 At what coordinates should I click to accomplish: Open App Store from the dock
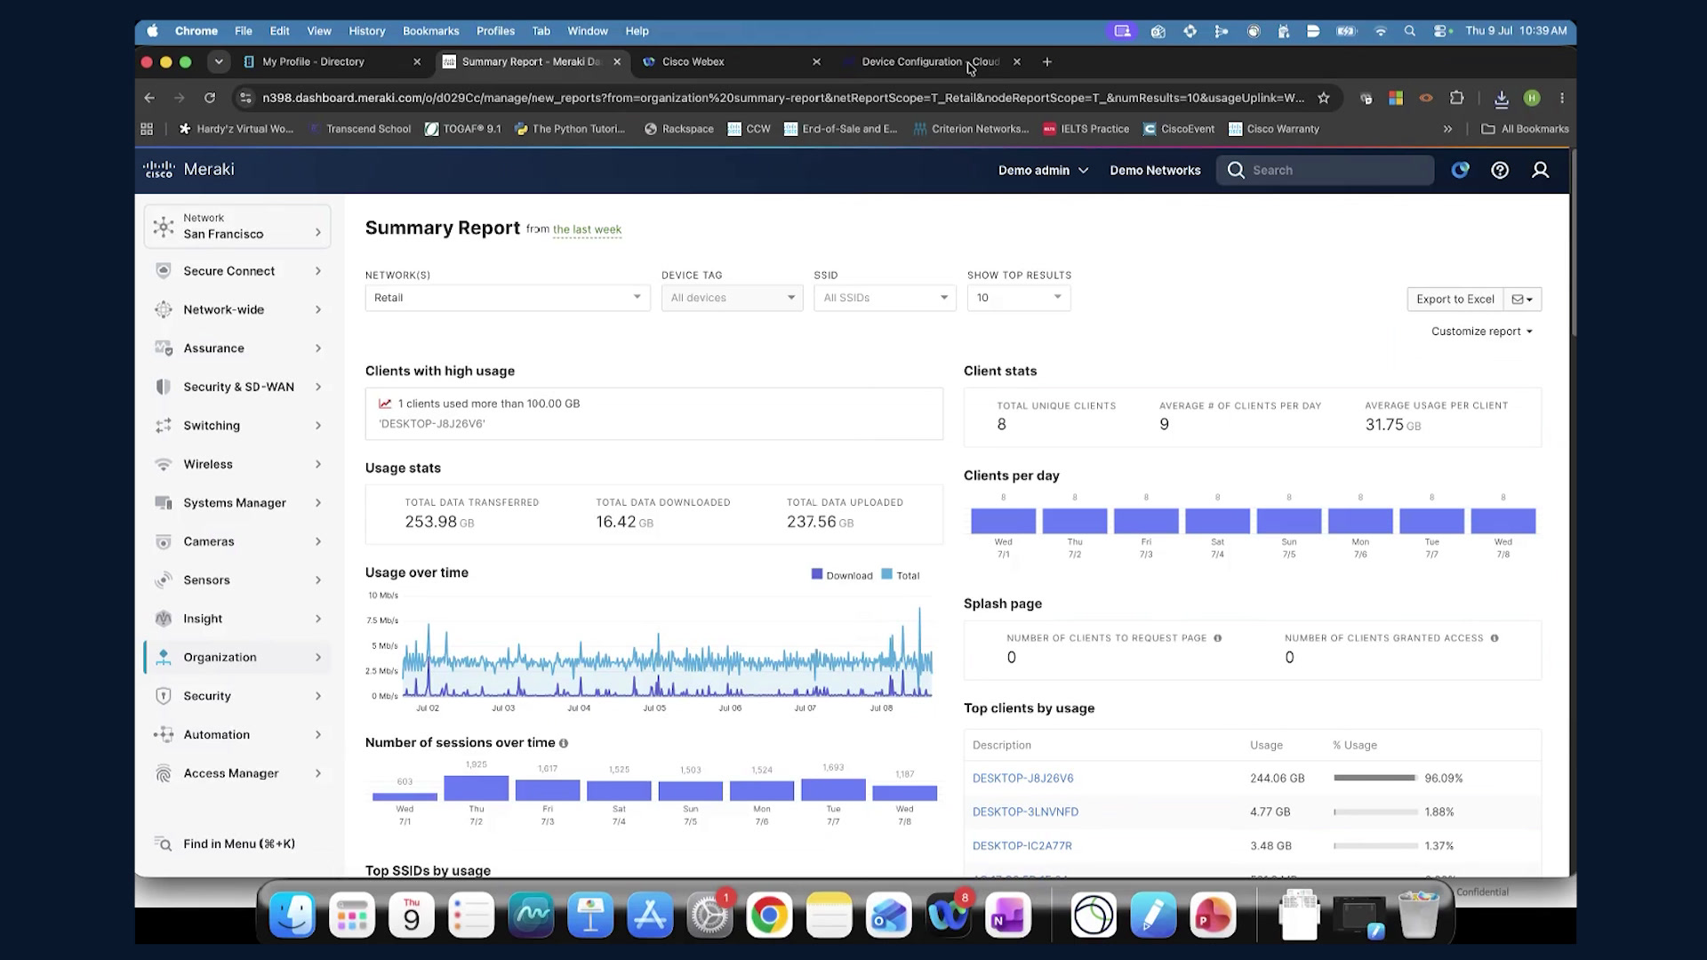point(650,915)
